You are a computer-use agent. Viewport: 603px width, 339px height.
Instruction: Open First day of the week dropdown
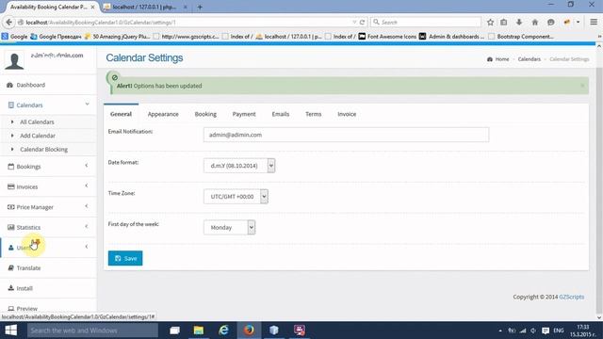[x=229, y=228]
